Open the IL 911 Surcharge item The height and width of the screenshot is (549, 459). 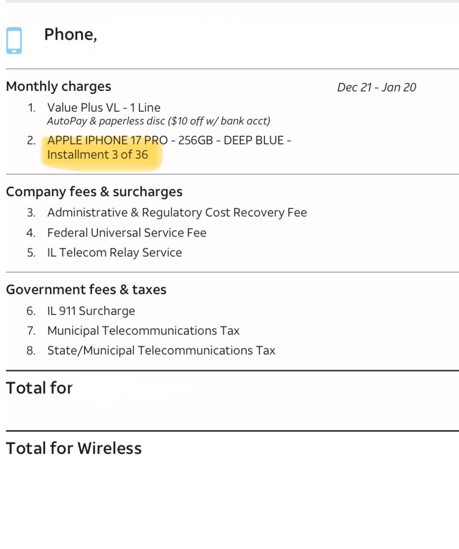click(x=91, y=311)
